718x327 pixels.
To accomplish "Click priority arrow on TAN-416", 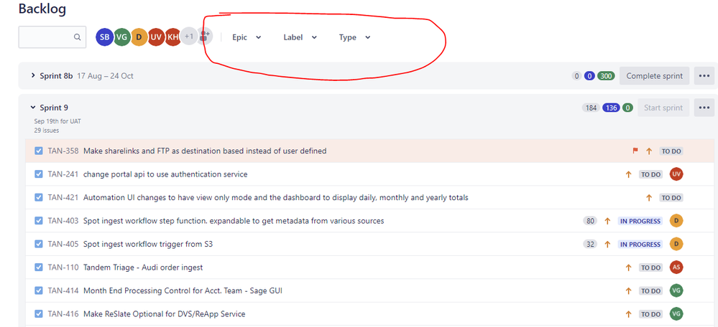I will click(x=628, y=314).
